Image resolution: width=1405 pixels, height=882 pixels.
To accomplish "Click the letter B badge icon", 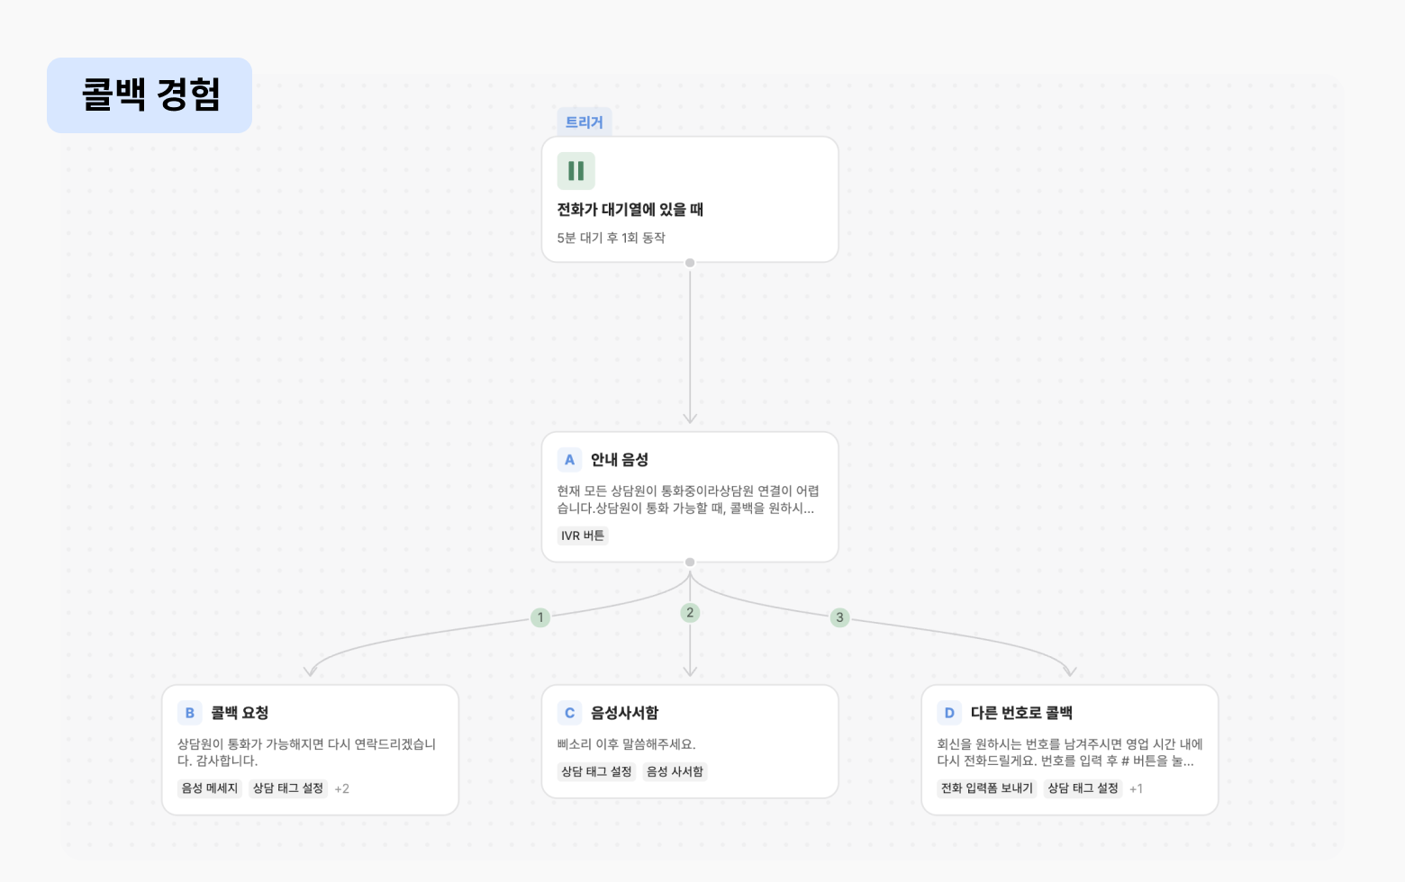I will pos(189,713).
